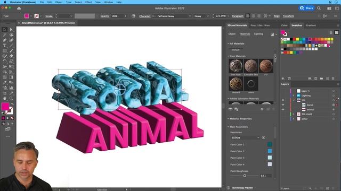This screenshot has width=341, height=191.
Task: Delete swatch trash icon
Action: click(x=333, y=79)
